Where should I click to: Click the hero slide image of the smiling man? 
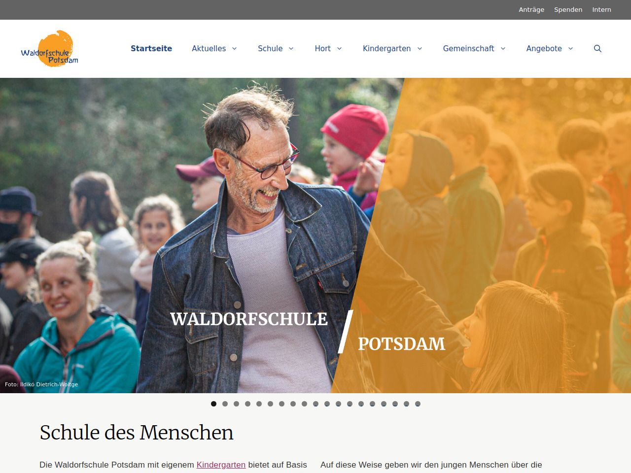[315, 236]
